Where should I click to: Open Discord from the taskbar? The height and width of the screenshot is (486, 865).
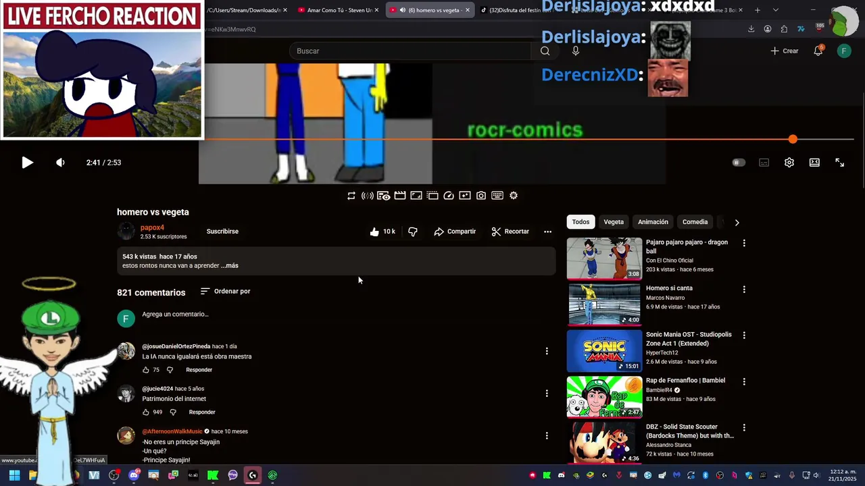point(133,475)
